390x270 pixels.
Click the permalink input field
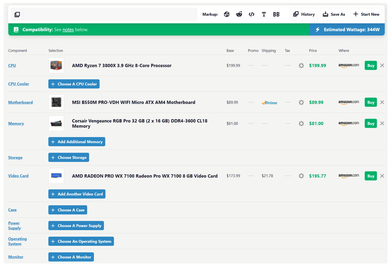coord(110,14)
